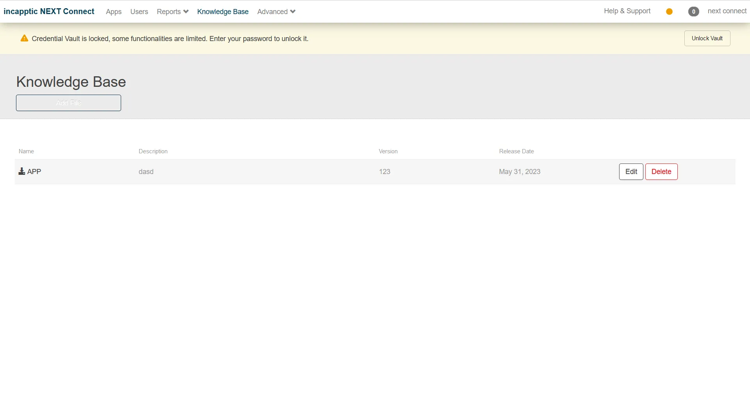Viewport: 750px width, 395px height.
Task: Click the release date May 31, 2023
Action: point(520,172)
